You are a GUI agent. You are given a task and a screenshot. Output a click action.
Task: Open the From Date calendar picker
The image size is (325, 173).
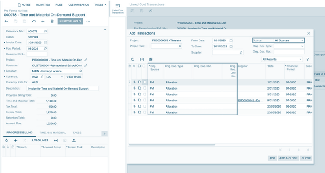(x=231, y=40)
